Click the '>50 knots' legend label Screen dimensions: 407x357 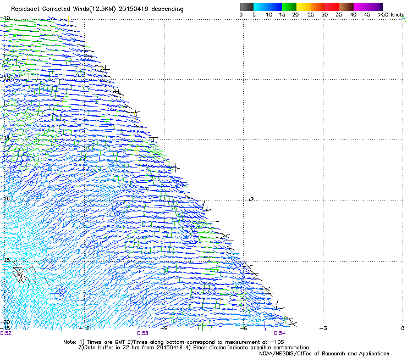click(x=391, y=15)
